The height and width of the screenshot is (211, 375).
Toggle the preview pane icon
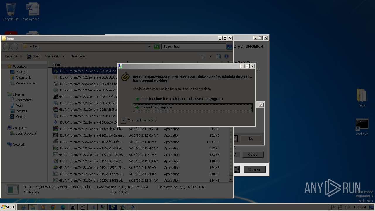tap(218, 56)
